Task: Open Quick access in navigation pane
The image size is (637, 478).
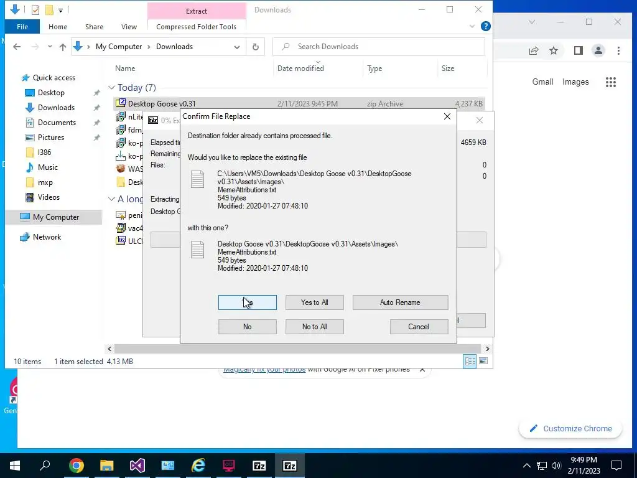Action: coord(53,78)
